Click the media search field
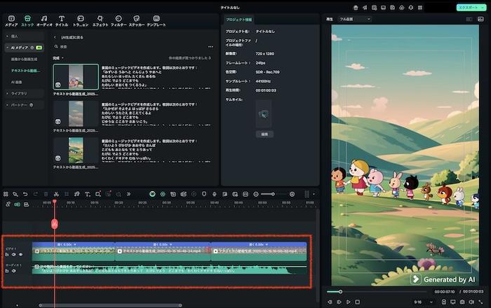 click(x=128, y=46)
